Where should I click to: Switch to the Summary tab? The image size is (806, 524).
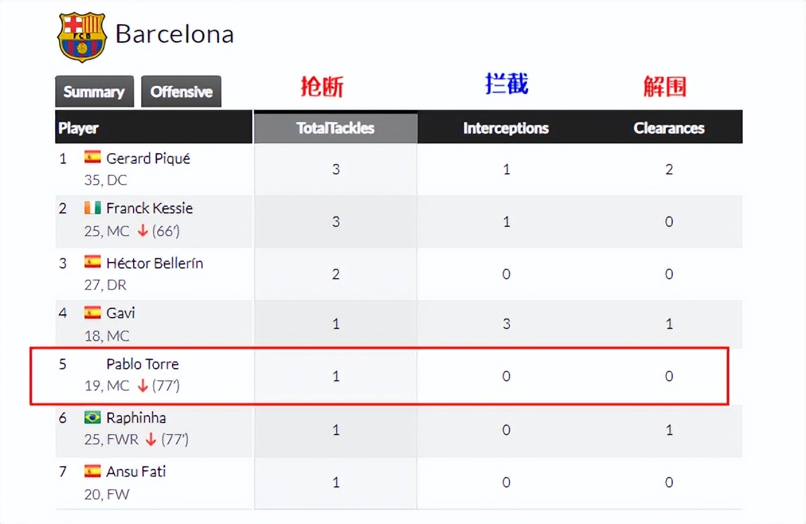tap(94, 92)
